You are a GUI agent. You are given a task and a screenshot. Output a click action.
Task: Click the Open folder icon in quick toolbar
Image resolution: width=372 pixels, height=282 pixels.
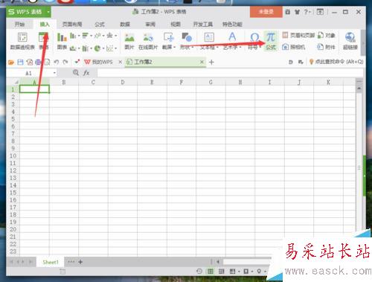[x=11, y=62]
